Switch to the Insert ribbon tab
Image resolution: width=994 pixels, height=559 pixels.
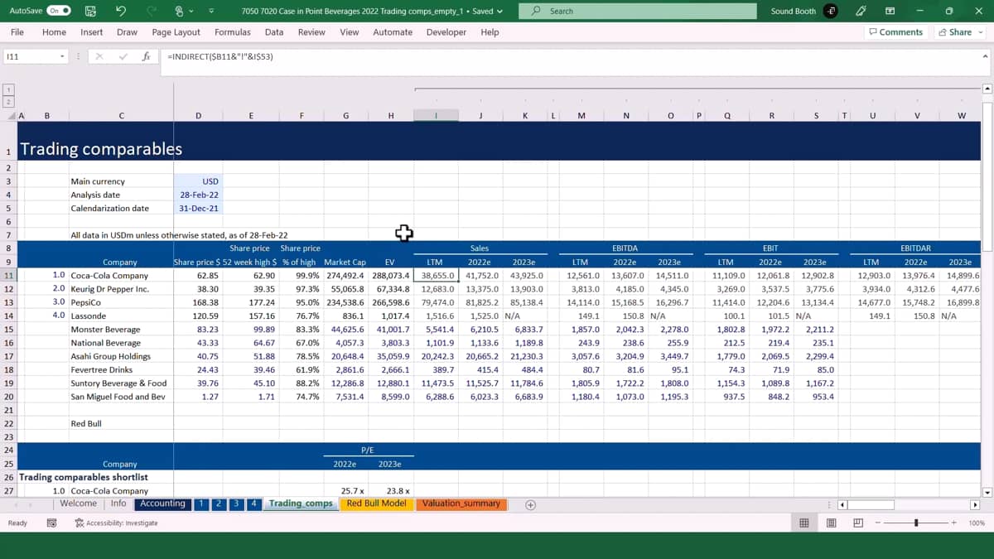coord(92,32)
